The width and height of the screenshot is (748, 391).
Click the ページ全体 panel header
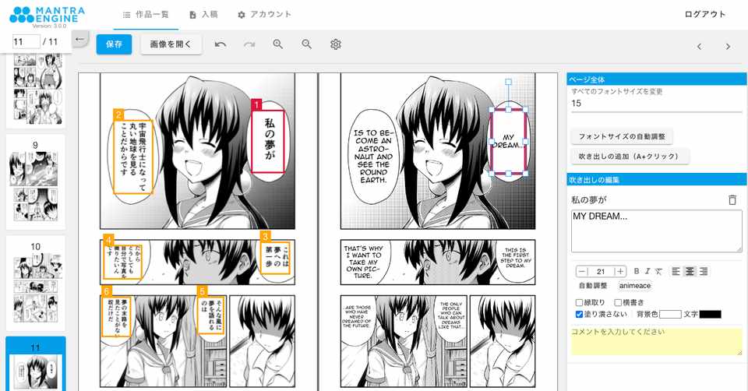tap(656, 79)
